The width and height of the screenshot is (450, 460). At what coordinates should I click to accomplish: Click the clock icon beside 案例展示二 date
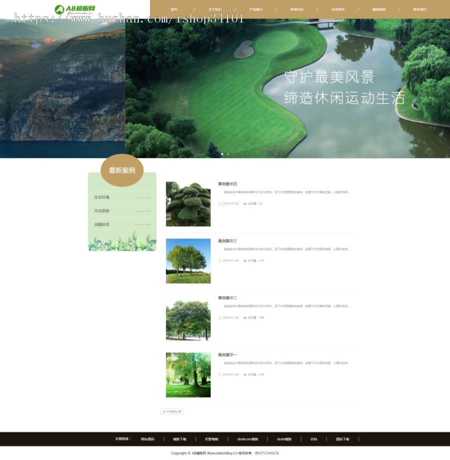(220, 317)
